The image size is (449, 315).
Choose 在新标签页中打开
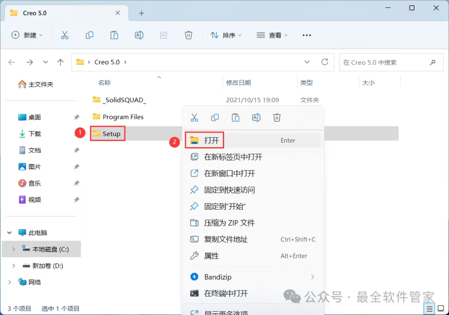pos(253,157)
